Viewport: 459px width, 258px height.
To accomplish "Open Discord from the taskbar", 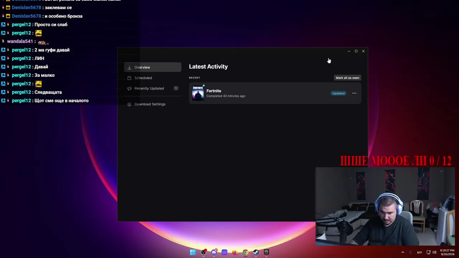I will 214,252.
